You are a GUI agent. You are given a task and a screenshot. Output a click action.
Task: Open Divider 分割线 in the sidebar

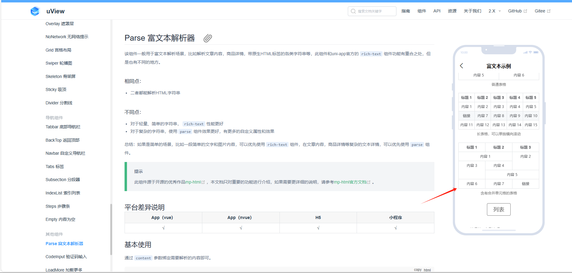coord(59,103)
